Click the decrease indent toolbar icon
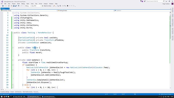The height and width of the screenshot is (98, 174). 58,6
